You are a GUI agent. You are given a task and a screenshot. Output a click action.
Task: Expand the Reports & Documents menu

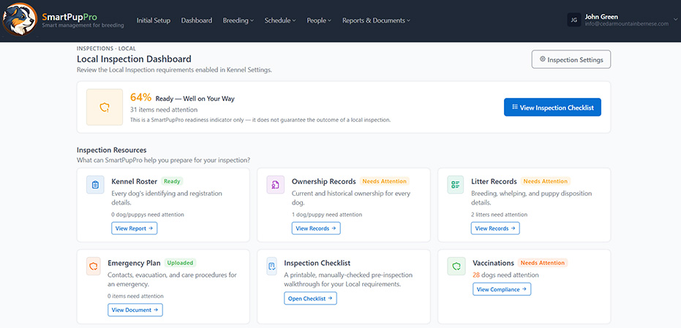376,20
